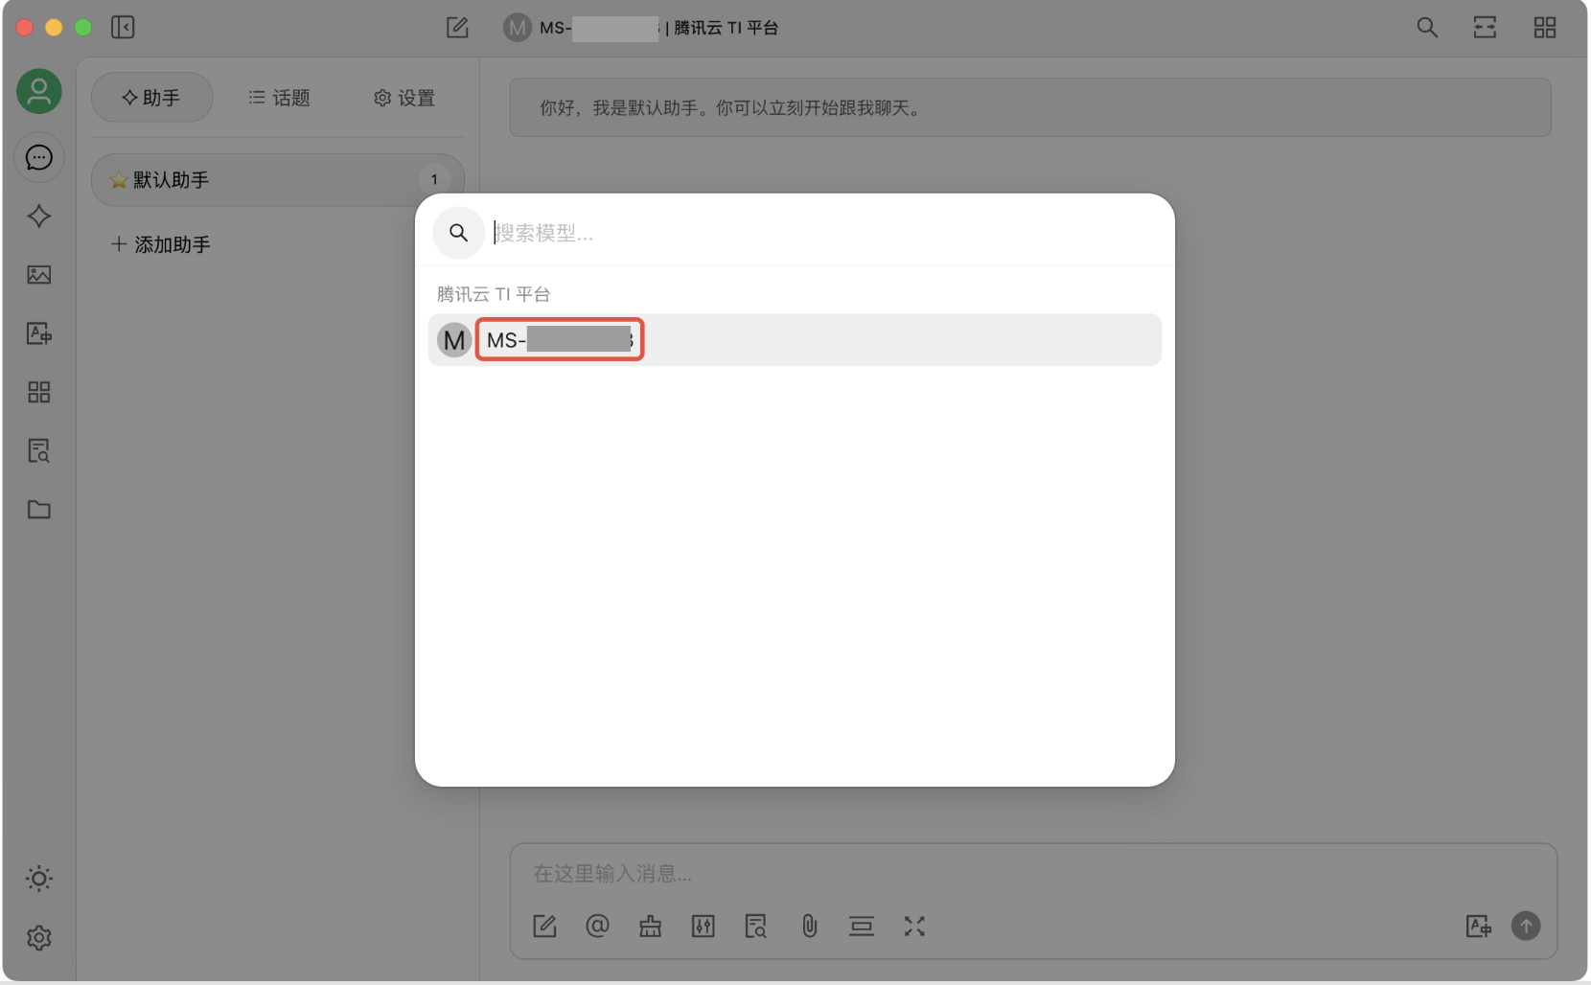
Task: Click the narrow mode layout icon in the title bar
Action: click(1485, 28)
